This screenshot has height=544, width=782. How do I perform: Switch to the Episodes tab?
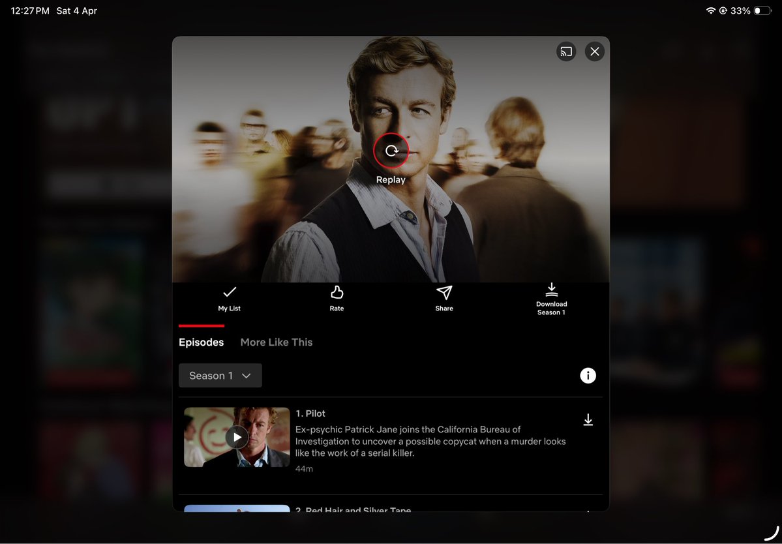201,342
